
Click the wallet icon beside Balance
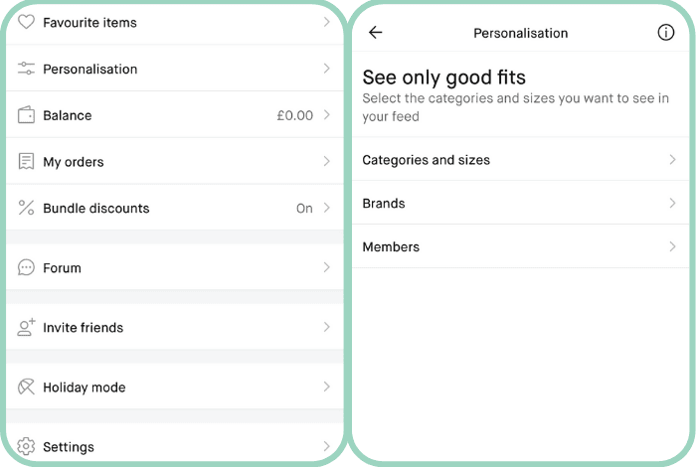point(27,115)
